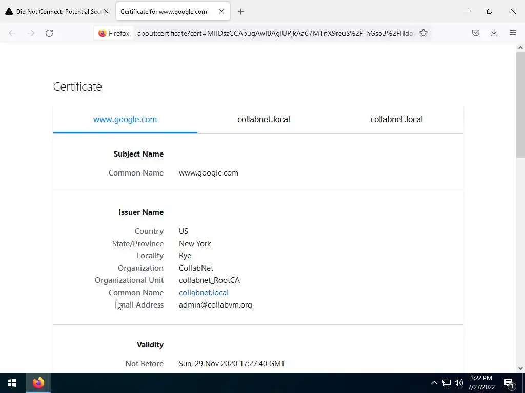Image resolution: width=525 pixels, height=393 pixels.
Task: Open the rightmost collabnet.local certificate tab
Action: pyautogui.click(x=396, y=119)
